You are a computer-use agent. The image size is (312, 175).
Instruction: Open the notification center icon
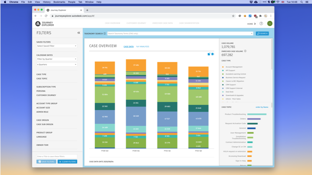(307, 2)
